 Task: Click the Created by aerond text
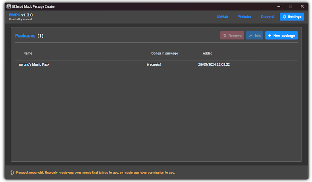(x=20, y=19)
